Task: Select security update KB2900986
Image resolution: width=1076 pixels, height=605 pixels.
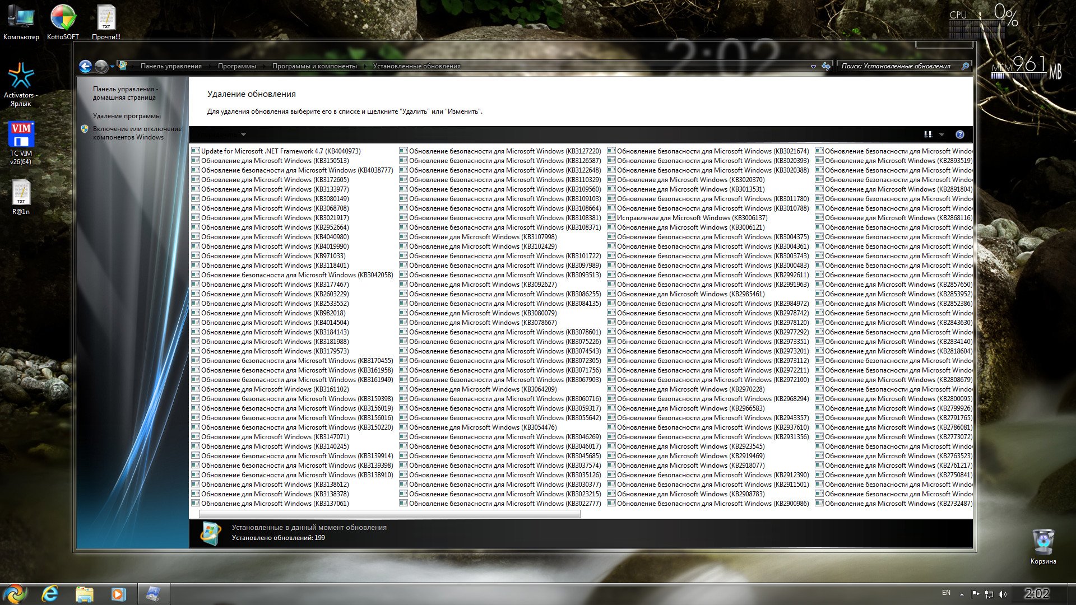Action: (708, 504)
